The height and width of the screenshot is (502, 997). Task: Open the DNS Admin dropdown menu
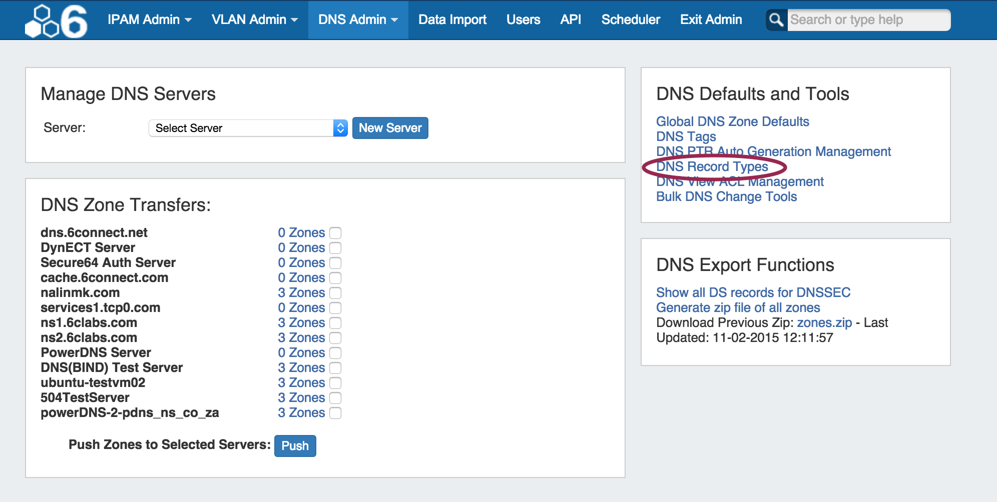358,20
